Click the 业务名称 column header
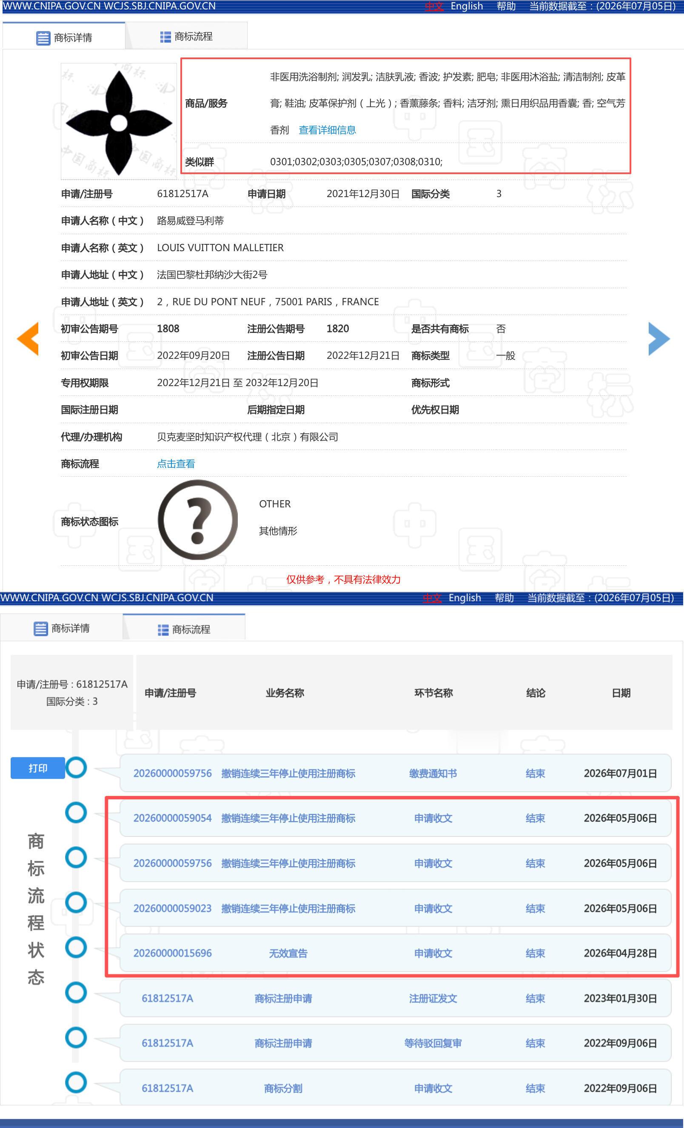The image size is (684, 1128). (285, 693)
